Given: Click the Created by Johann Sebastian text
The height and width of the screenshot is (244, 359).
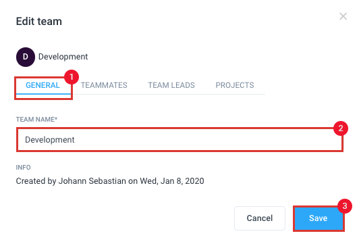Looking at the screenshot, I should (71, 181).
